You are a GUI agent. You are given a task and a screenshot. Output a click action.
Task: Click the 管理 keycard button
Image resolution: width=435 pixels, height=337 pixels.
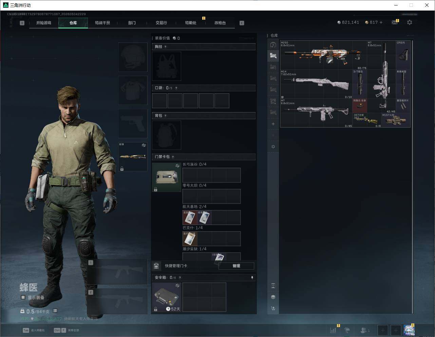237,266
